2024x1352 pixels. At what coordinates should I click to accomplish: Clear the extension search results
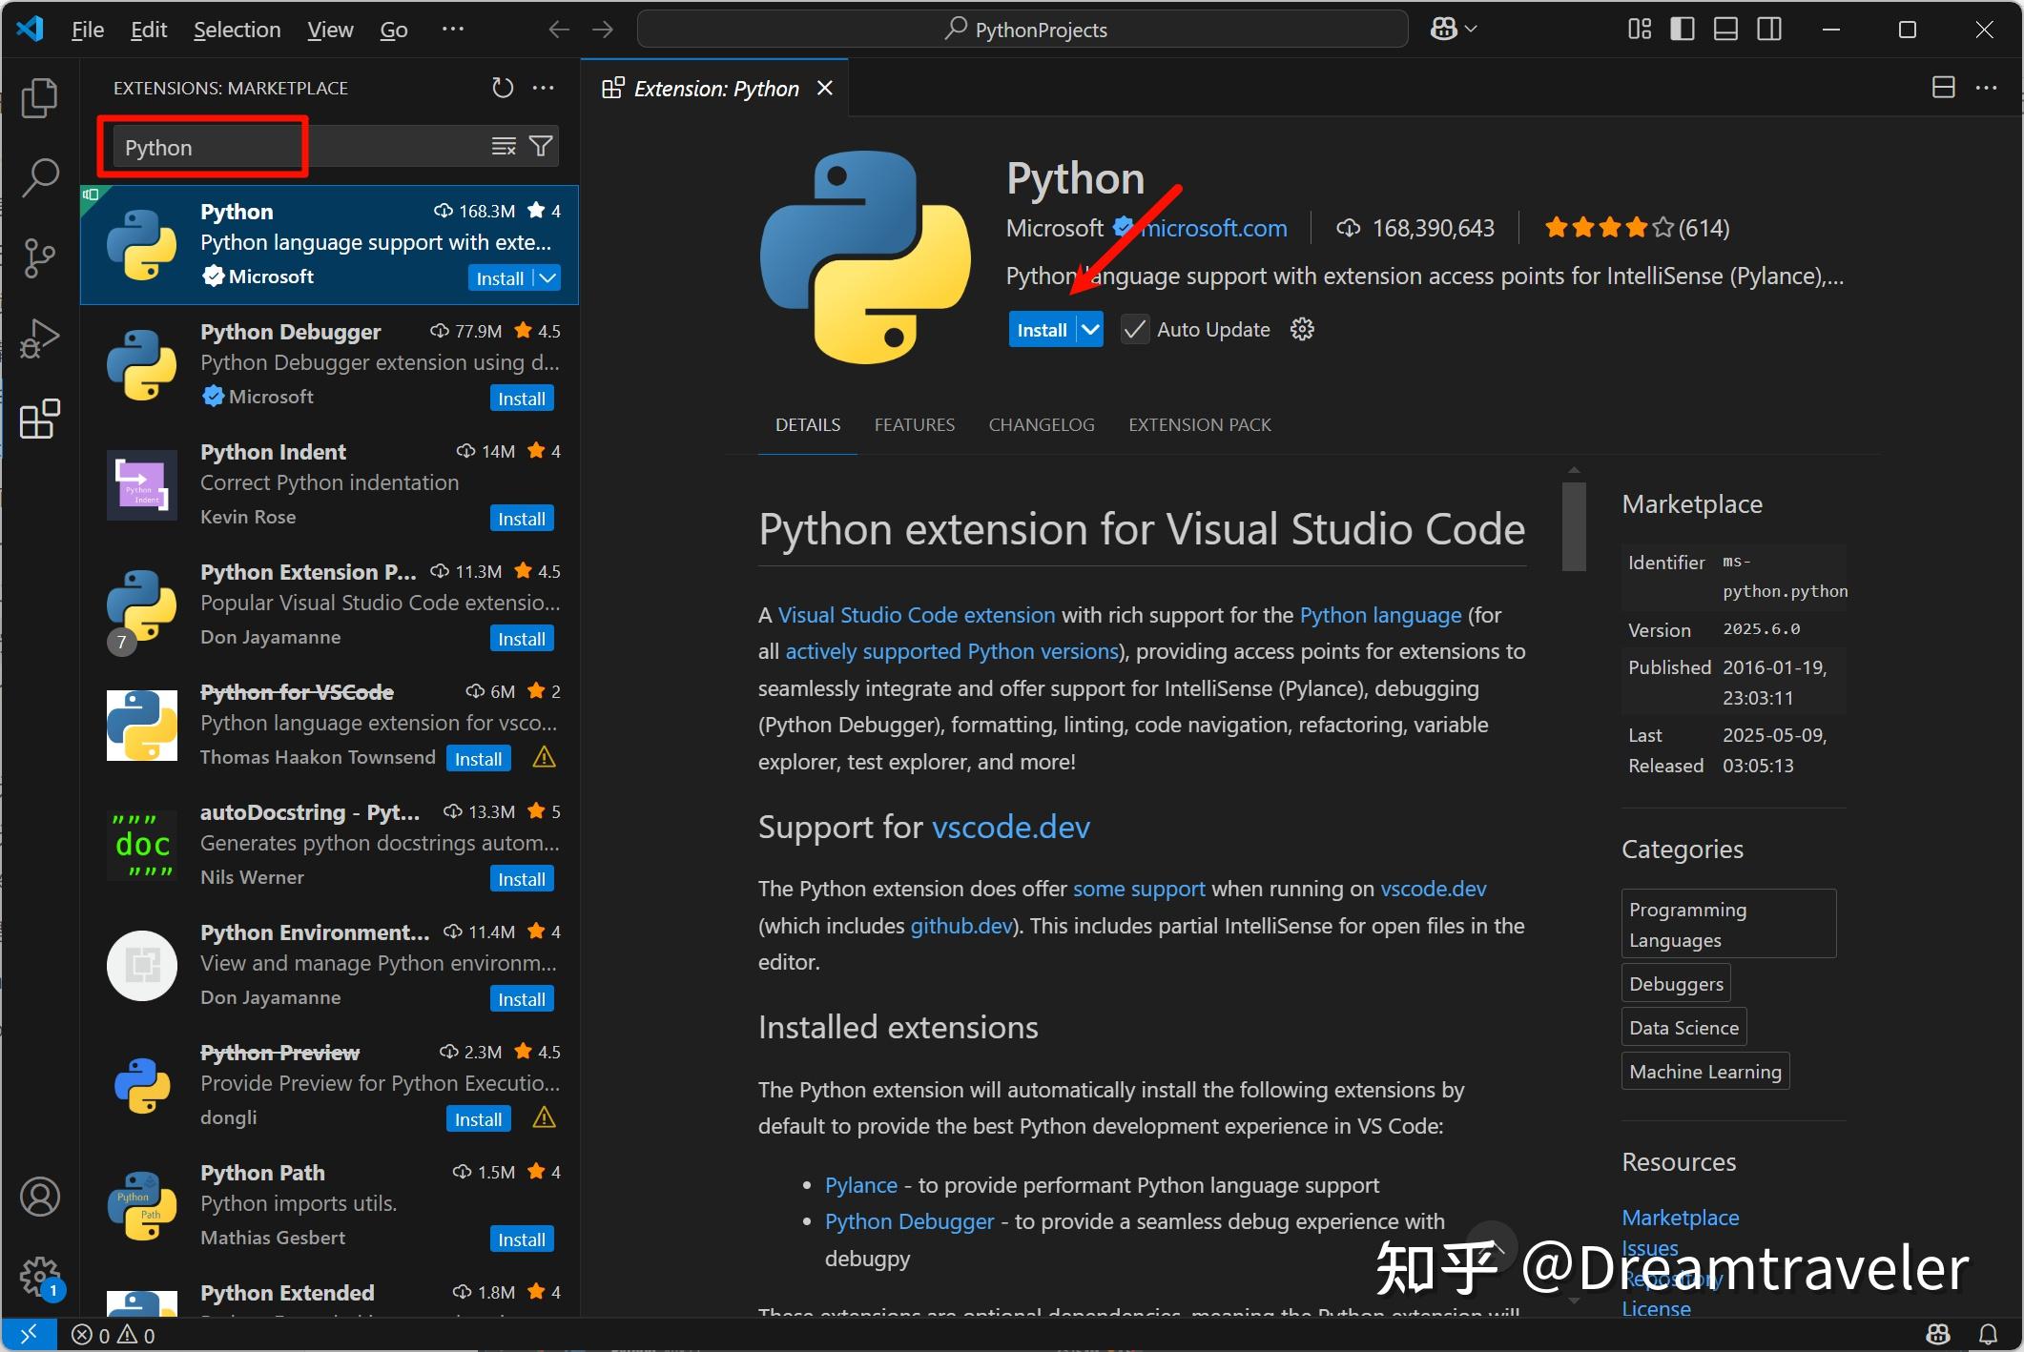[x=504, y=146]
